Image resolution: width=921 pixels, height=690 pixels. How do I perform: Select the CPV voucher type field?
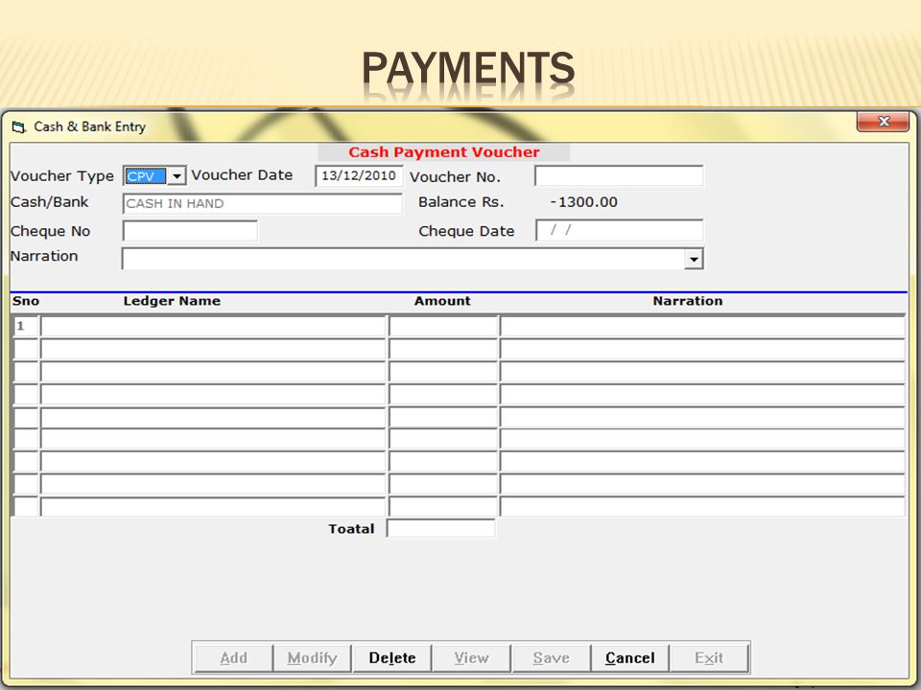[x=145, y=175]
